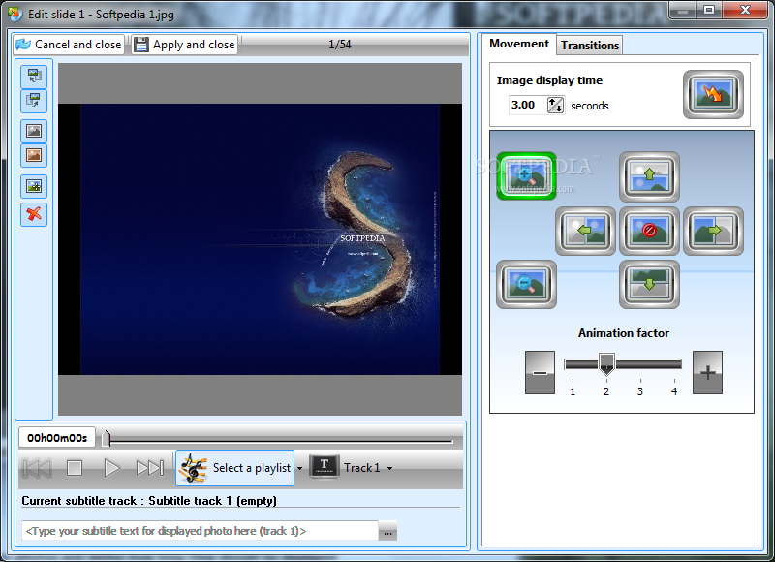Apply the sepia image effect

34,155
